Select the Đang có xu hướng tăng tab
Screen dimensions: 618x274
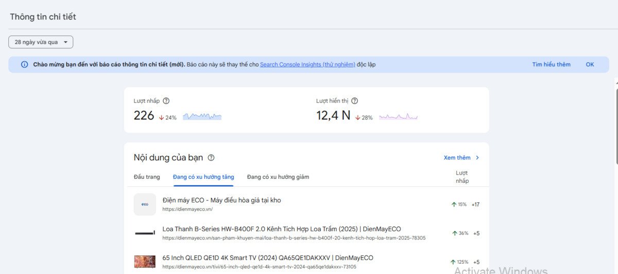[x=203, y=177]
